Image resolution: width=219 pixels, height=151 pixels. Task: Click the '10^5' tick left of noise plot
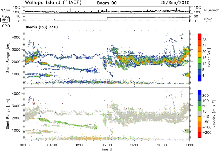click(17, 8)
